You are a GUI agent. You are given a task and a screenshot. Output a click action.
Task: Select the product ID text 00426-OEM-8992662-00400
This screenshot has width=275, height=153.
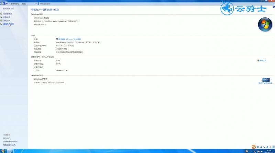[x=53, y=82]
